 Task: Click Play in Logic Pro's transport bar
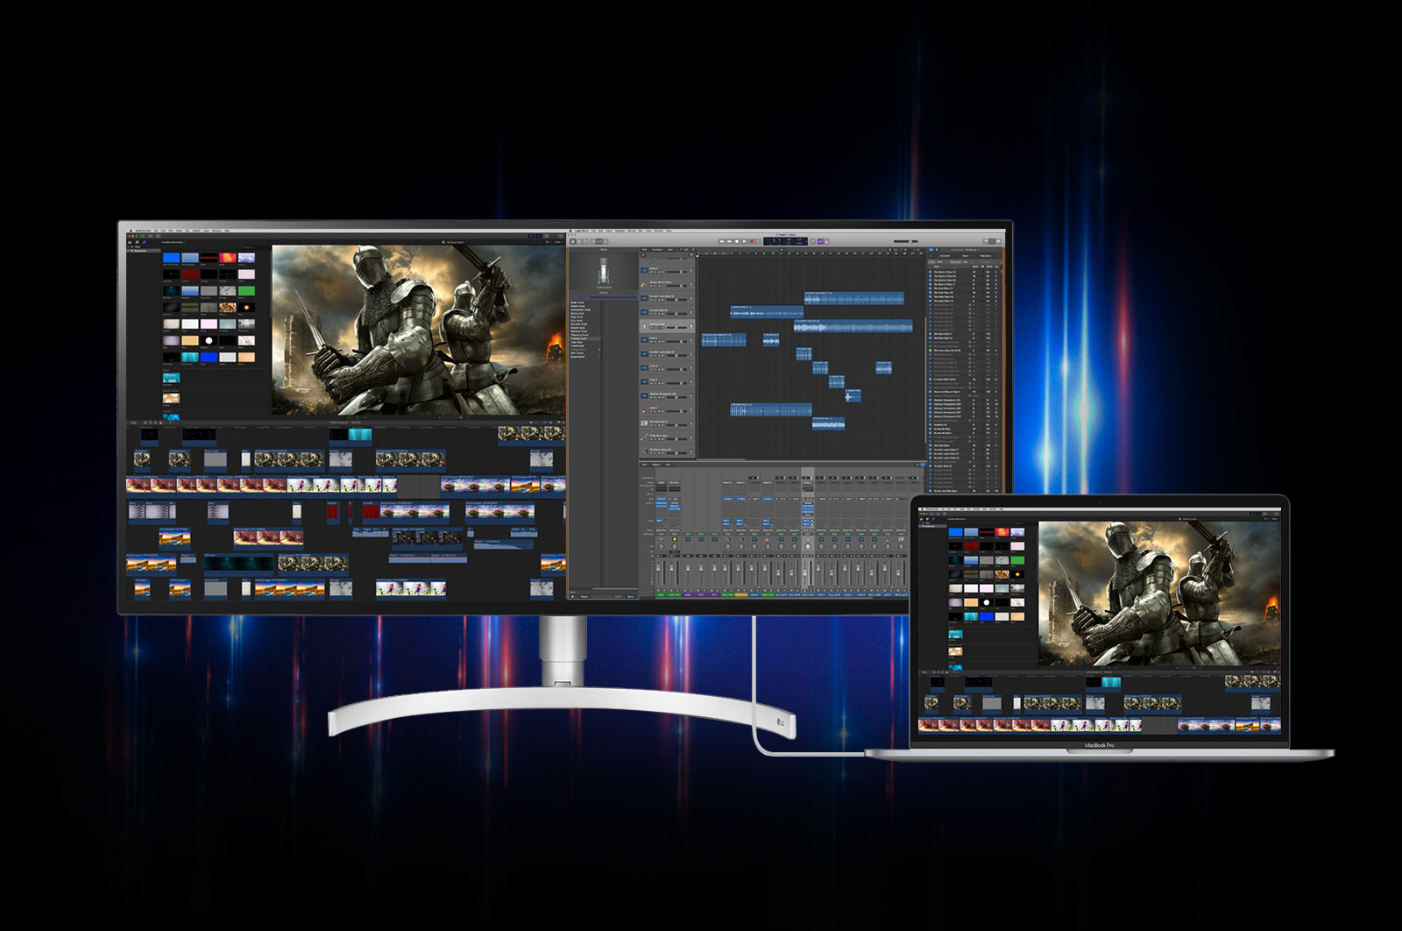click(745, 241)
